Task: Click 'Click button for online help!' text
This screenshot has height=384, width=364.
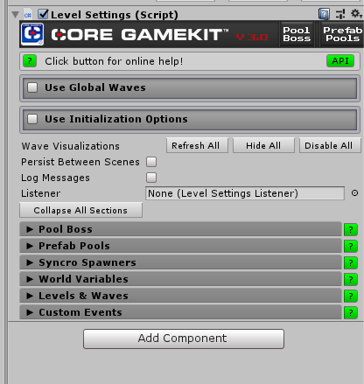Action: (x=114, y=61)
